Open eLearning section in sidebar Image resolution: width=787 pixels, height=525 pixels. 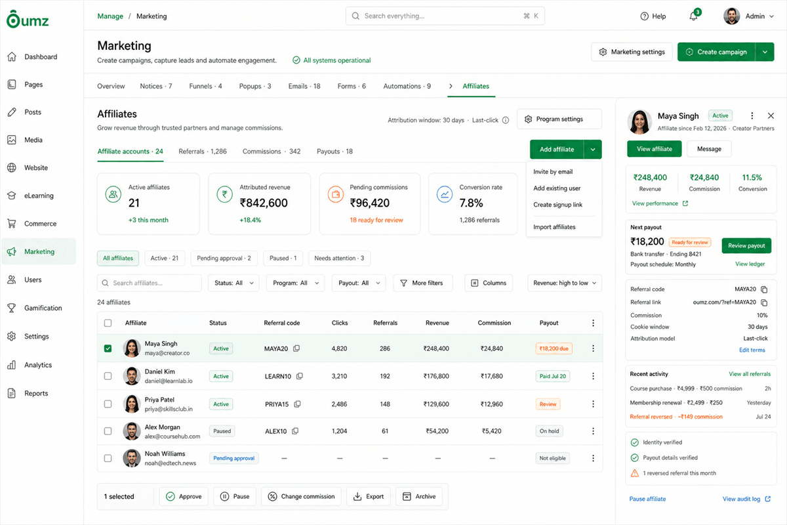pyautogui.click(x=41, y=196)
